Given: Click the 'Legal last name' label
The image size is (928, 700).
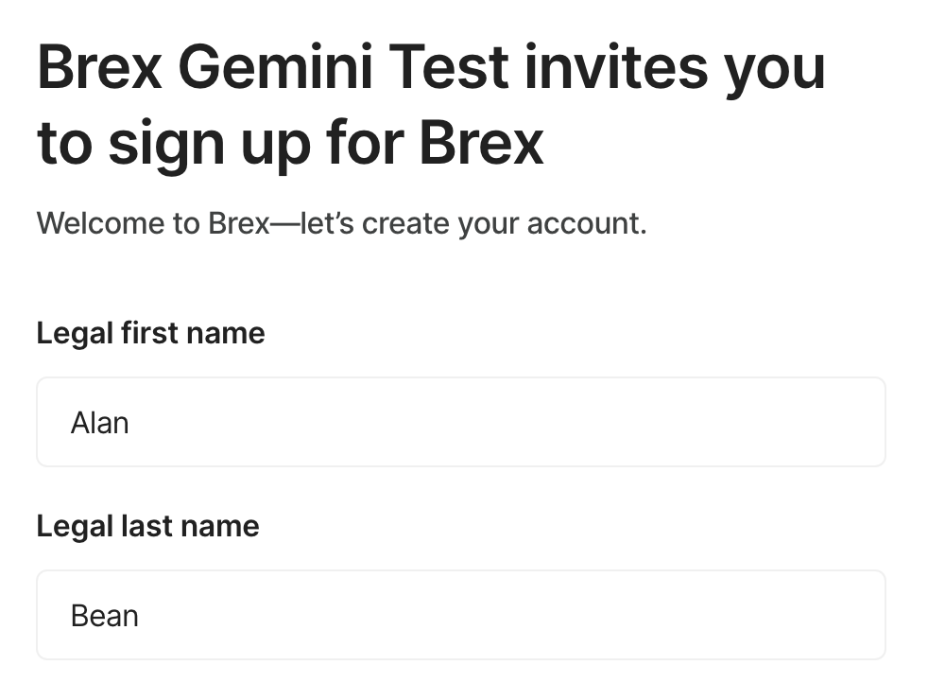Looking at the screenshot, I should [x=147, y=526].
